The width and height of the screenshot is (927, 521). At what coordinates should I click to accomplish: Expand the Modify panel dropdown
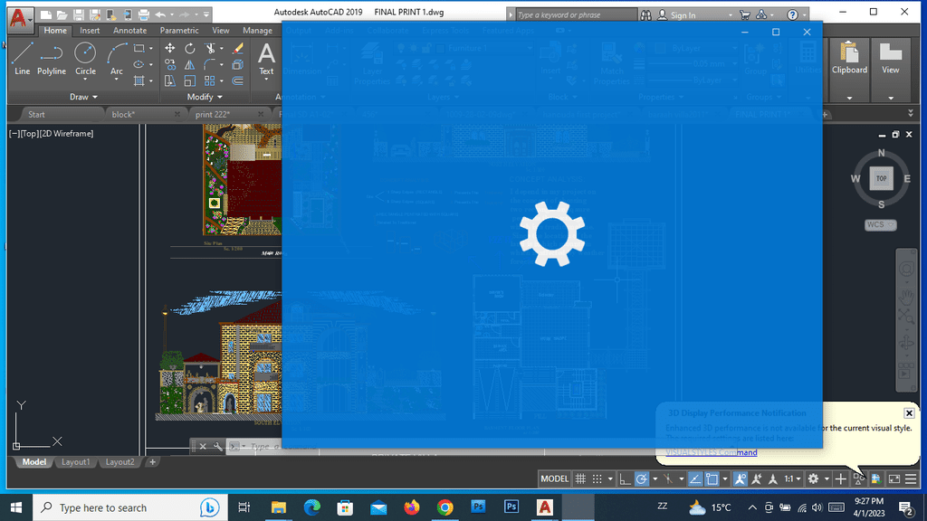point(205,97)
